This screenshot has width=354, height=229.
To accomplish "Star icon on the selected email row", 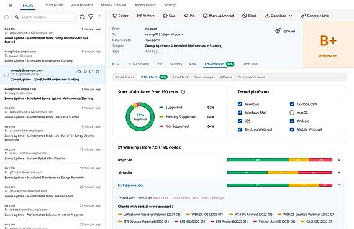I will [79, 72].
